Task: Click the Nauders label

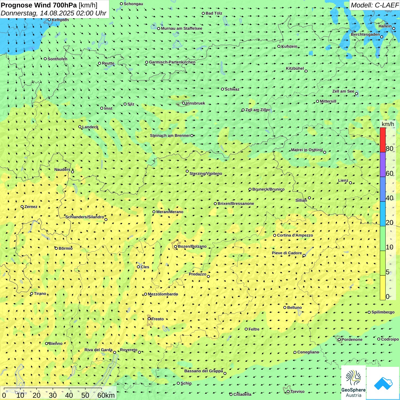Action: (x=62, y=169)
